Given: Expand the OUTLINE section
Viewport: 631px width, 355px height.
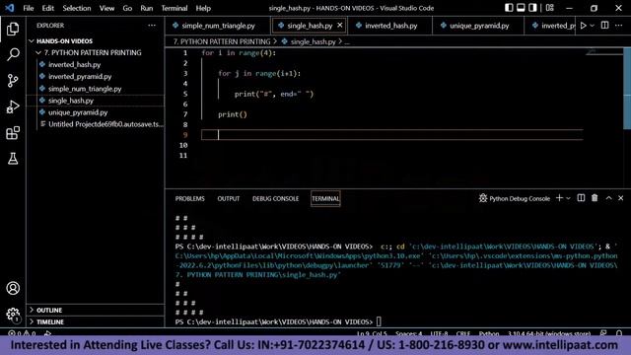Looking at the screenshot, I should click(96, 311).
